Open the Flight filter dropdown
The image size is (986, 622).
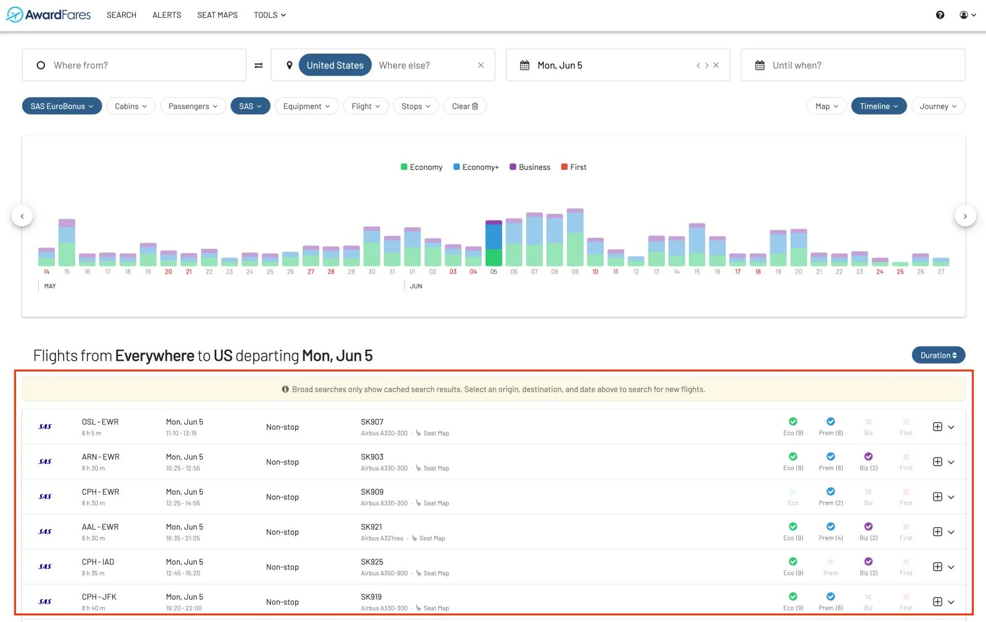pos(365,107)
